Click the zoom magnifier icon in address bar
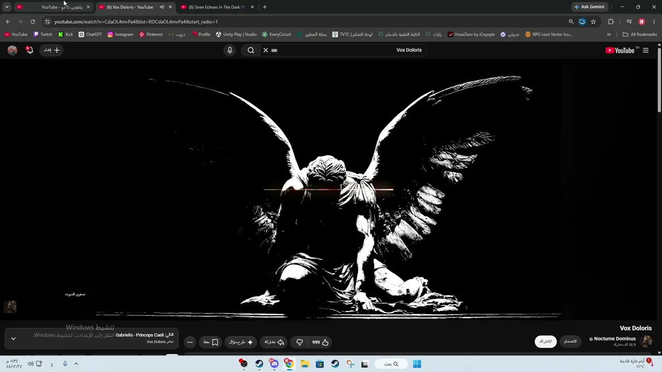Image resolution: width=662 pixels, height=372 pixels. point(571,22)
